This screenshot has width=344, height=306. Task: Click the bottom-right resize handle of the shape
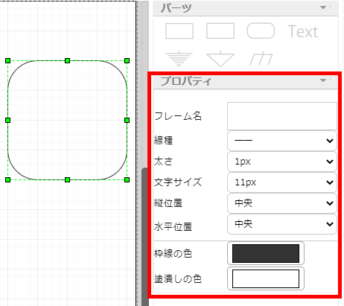[127, 179]
